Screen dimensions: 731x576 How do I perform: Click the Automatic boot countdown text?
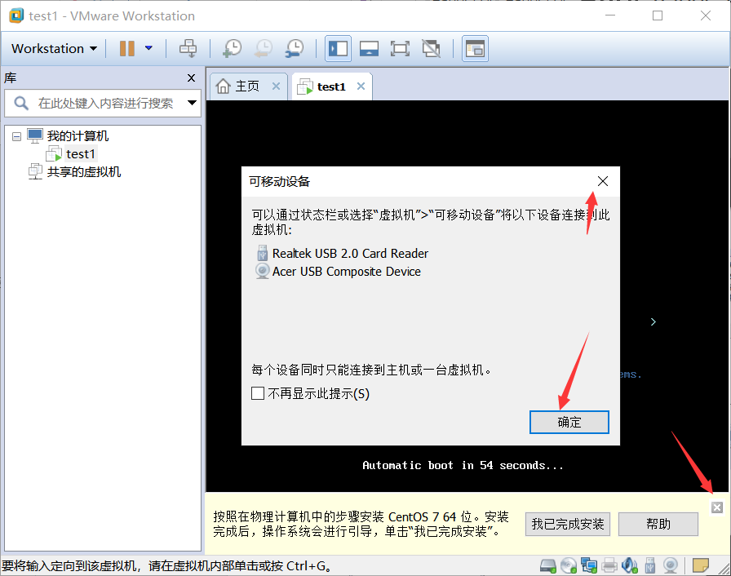pyautogui.click(x=463, y=465)
